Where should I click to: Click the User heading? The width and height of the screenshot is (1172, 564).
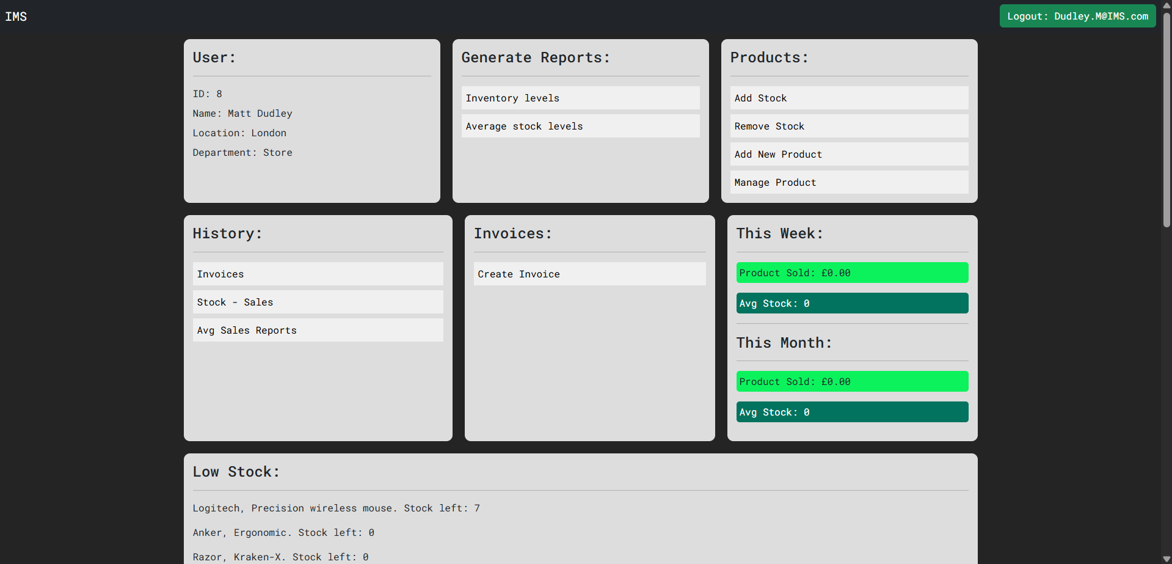[x=214, y=57]
